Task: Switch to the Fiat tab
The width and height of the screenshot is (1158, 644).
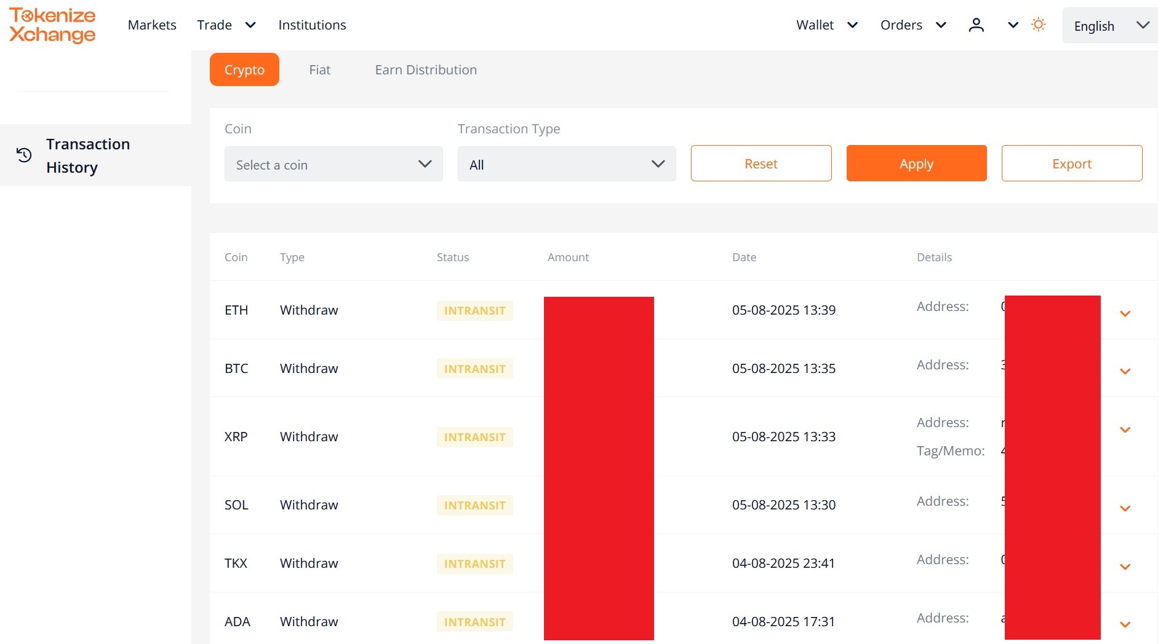Action: (x=319, y=70)
